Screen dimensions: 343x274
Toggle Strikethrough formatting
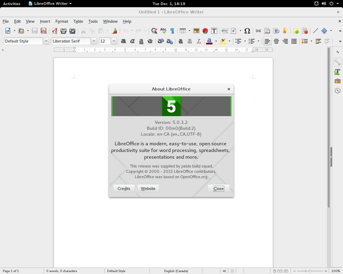(150, 41)
